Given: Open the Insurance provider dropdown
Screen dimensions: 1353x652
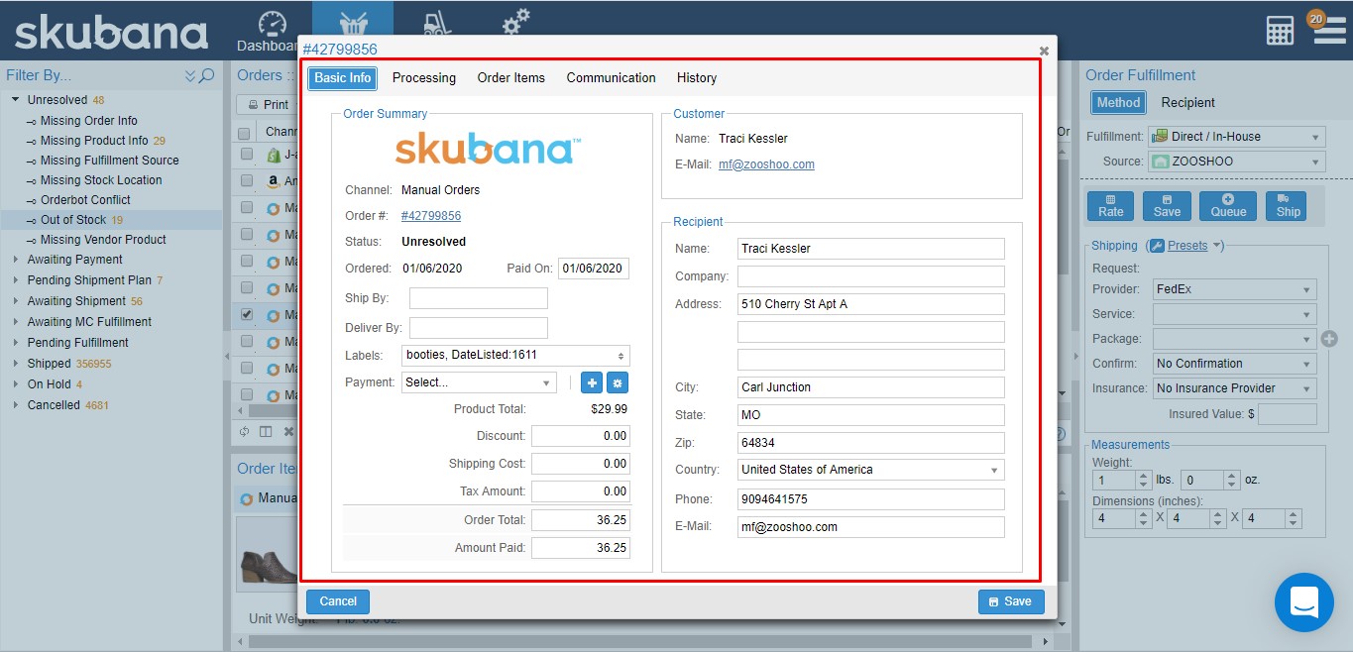Looking at the screenshot, I should click(1235, 388).
